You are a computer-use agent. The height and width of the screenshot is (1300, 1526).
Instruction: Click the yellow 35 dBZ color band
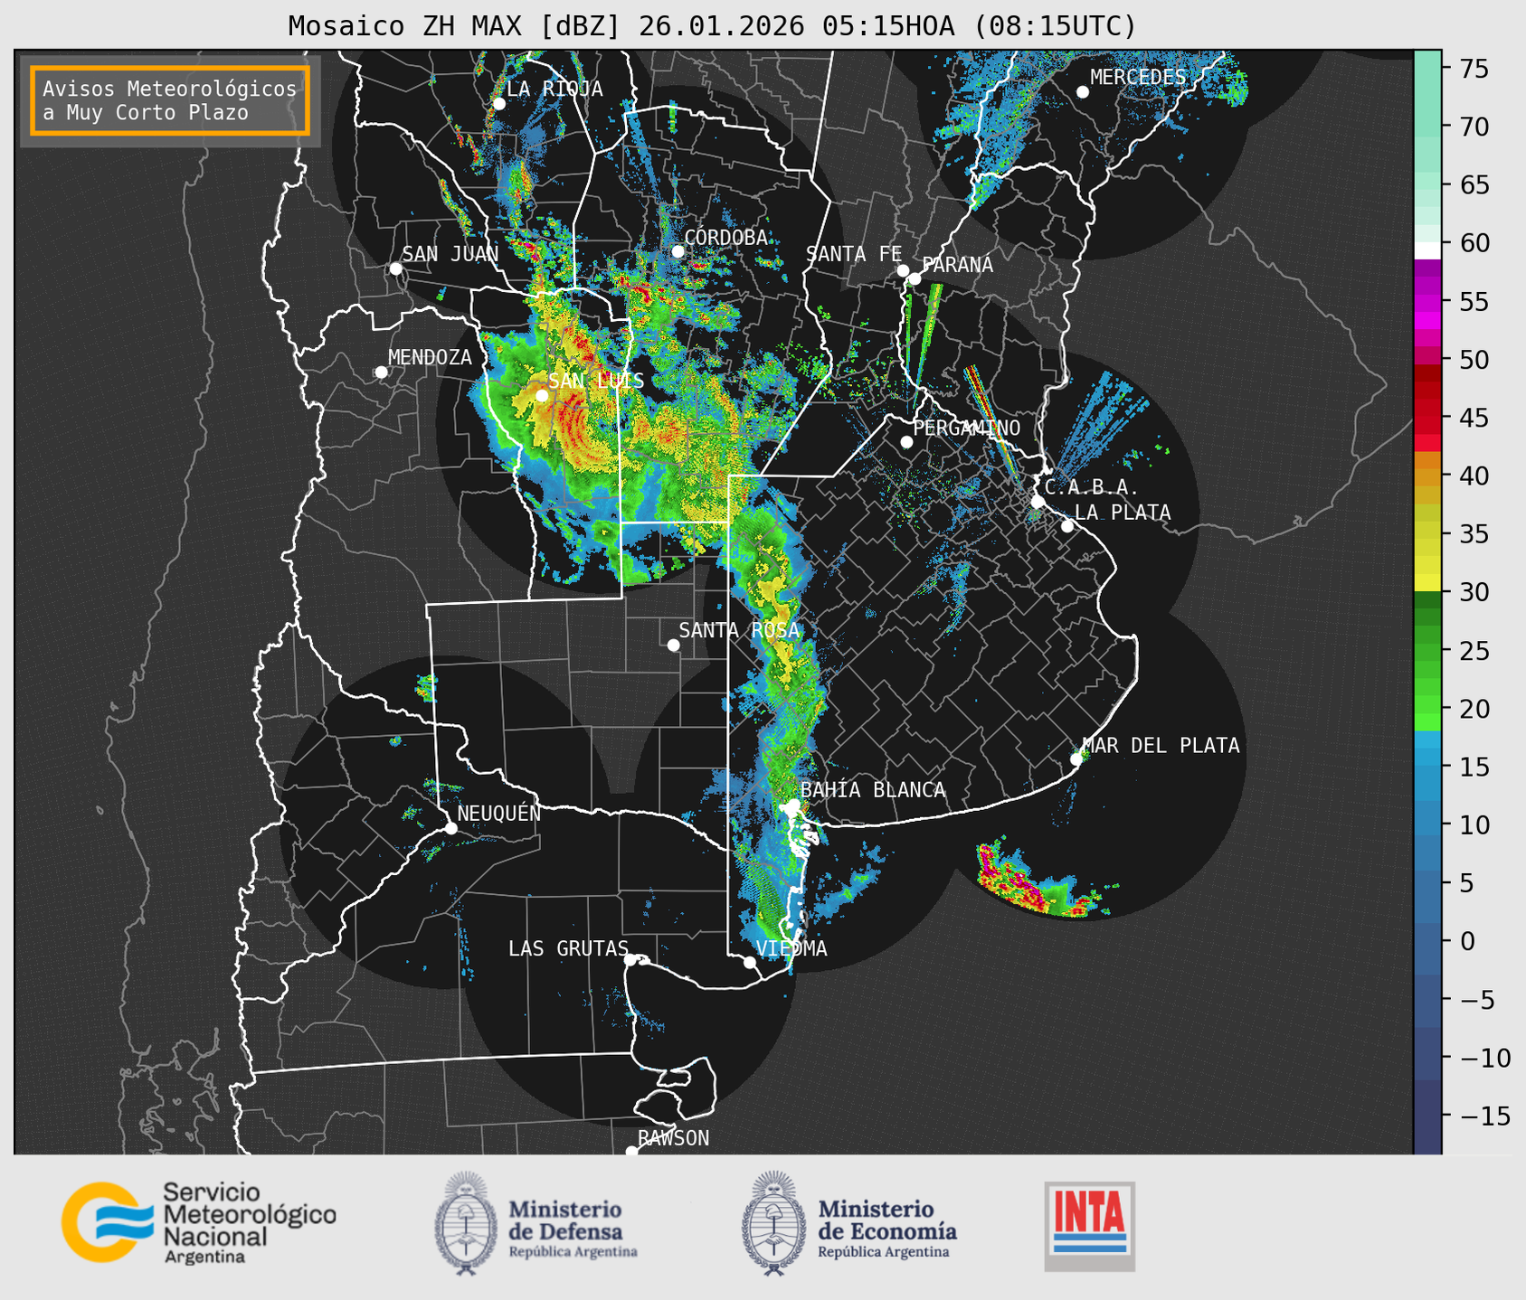(x=1427, y=534)
